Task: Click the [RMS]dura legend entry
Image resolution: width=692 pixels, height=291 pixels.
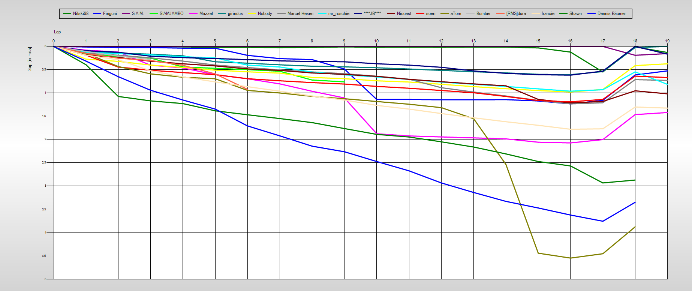Action: click(516, 13)
